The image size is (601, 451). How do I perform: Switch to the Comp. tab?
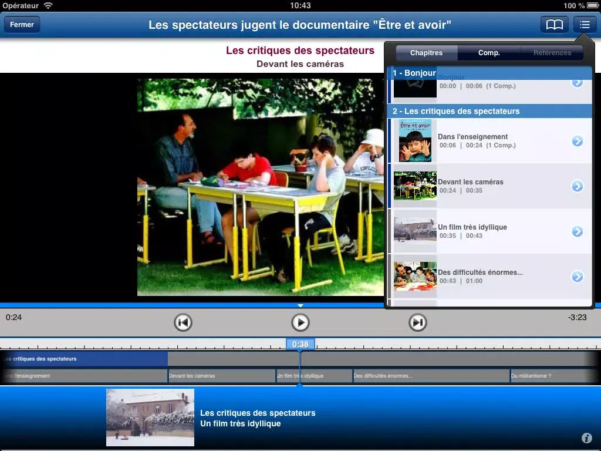pos(489,53)
